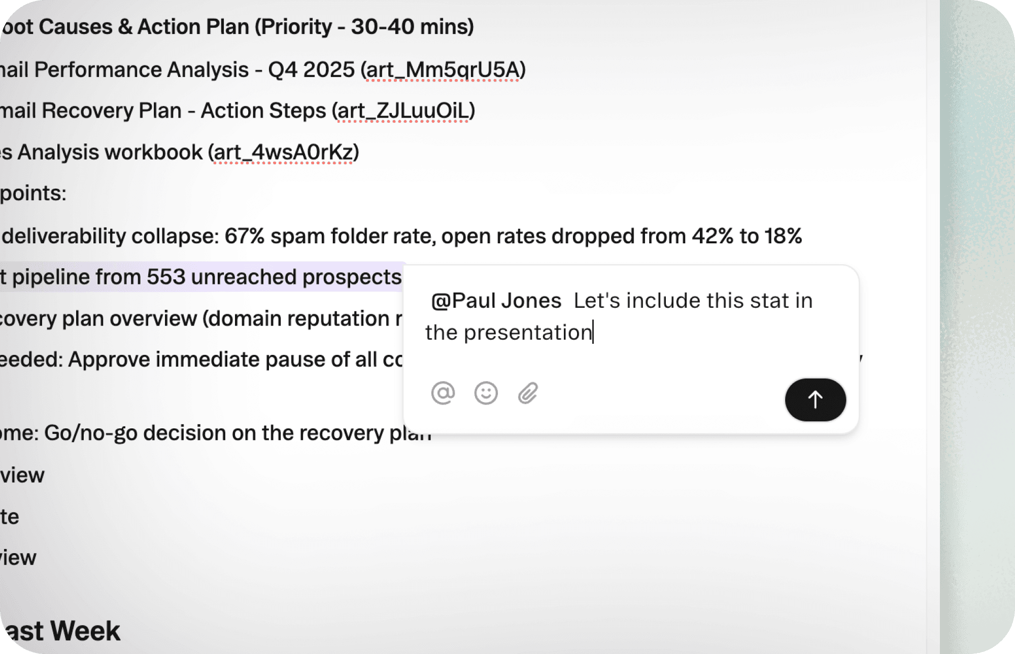Click the 'points:' line

point(33,194)
